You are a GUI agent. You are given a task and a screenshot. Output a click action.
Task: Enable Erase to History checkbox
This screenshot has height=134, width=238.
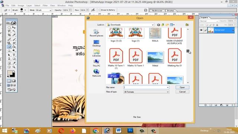point(100,10)
